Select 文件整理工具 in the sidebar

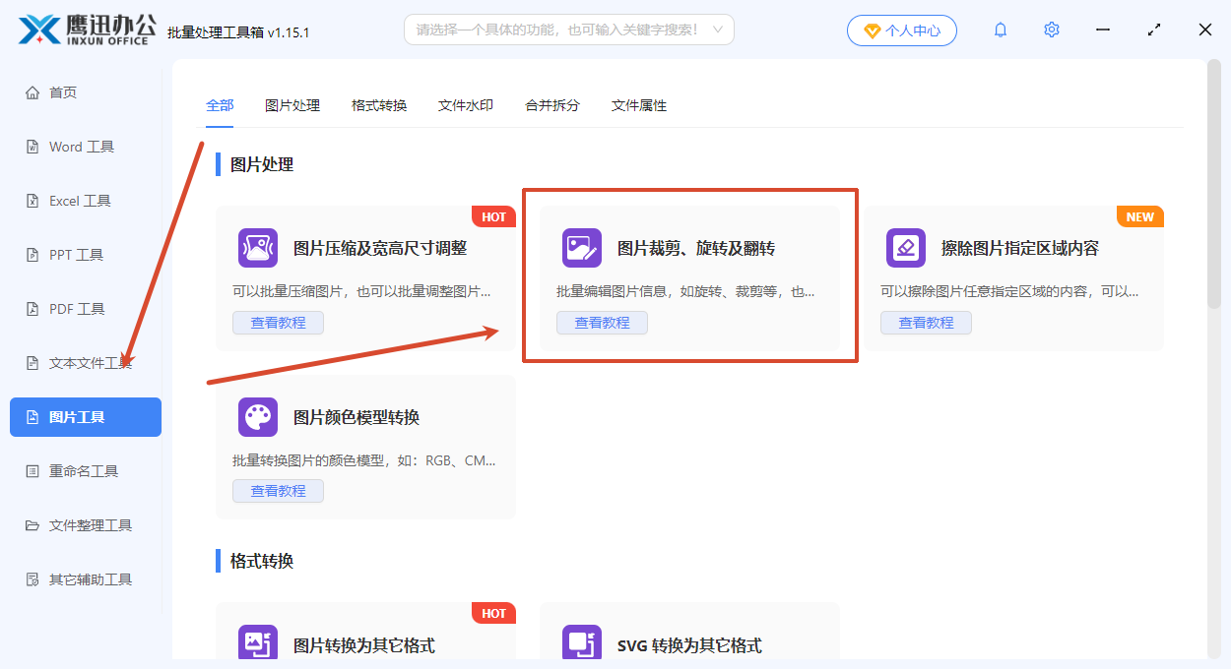86,525
